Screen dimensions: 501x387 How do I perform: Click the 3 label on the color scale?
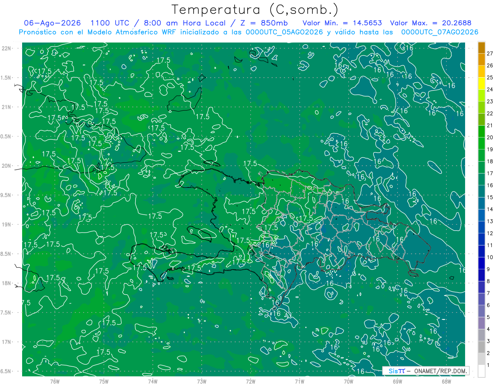[x=488, y=341]
